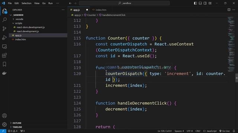Open the Search view icon
The image size is (238, 133).
(4, 20)
